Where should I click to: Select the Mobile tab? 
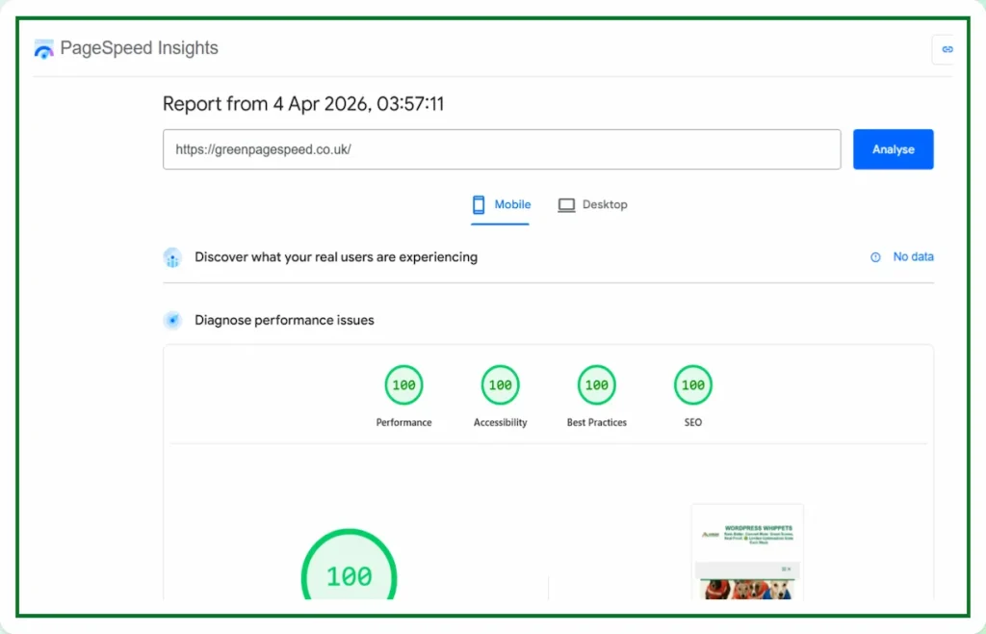[500, 204]
